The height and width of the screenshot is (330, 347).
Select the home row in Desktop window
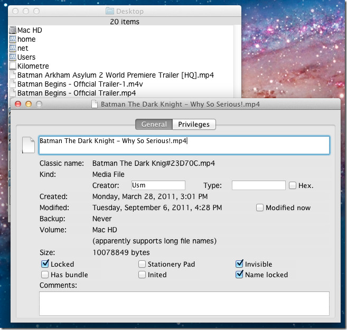121,39
